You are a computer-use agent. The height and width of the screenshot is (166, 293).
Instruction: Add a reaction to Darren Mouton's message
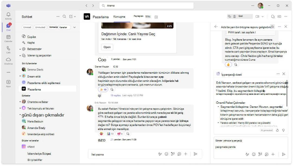[112, 90]
